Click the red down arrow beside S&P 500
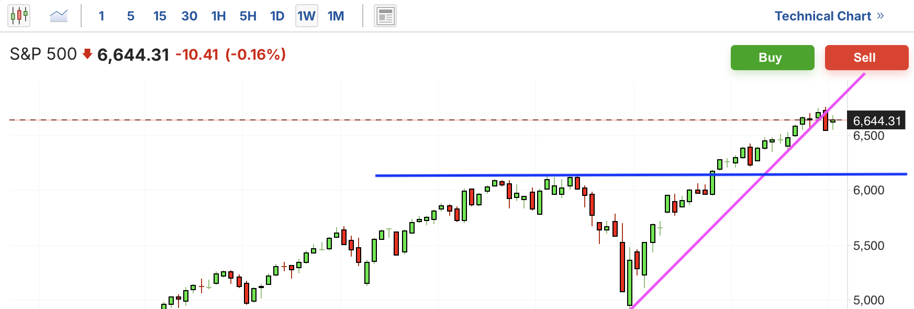Viewport: 914px width, 309px height. coord(87,54)
